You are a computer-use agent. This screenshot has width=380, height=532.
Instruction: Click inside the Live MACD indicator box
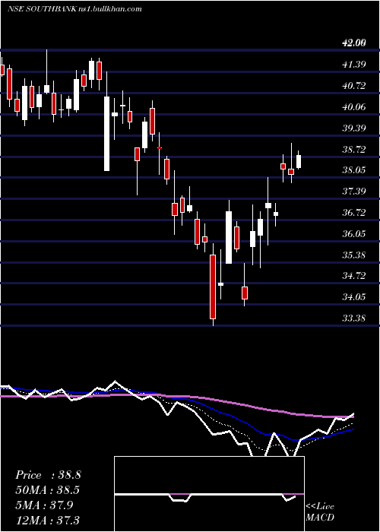pyautogui.click(x=209, y=494)
